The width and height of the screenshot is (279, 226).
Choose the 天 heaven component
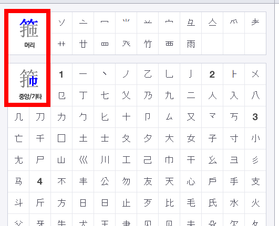[169, 181]
